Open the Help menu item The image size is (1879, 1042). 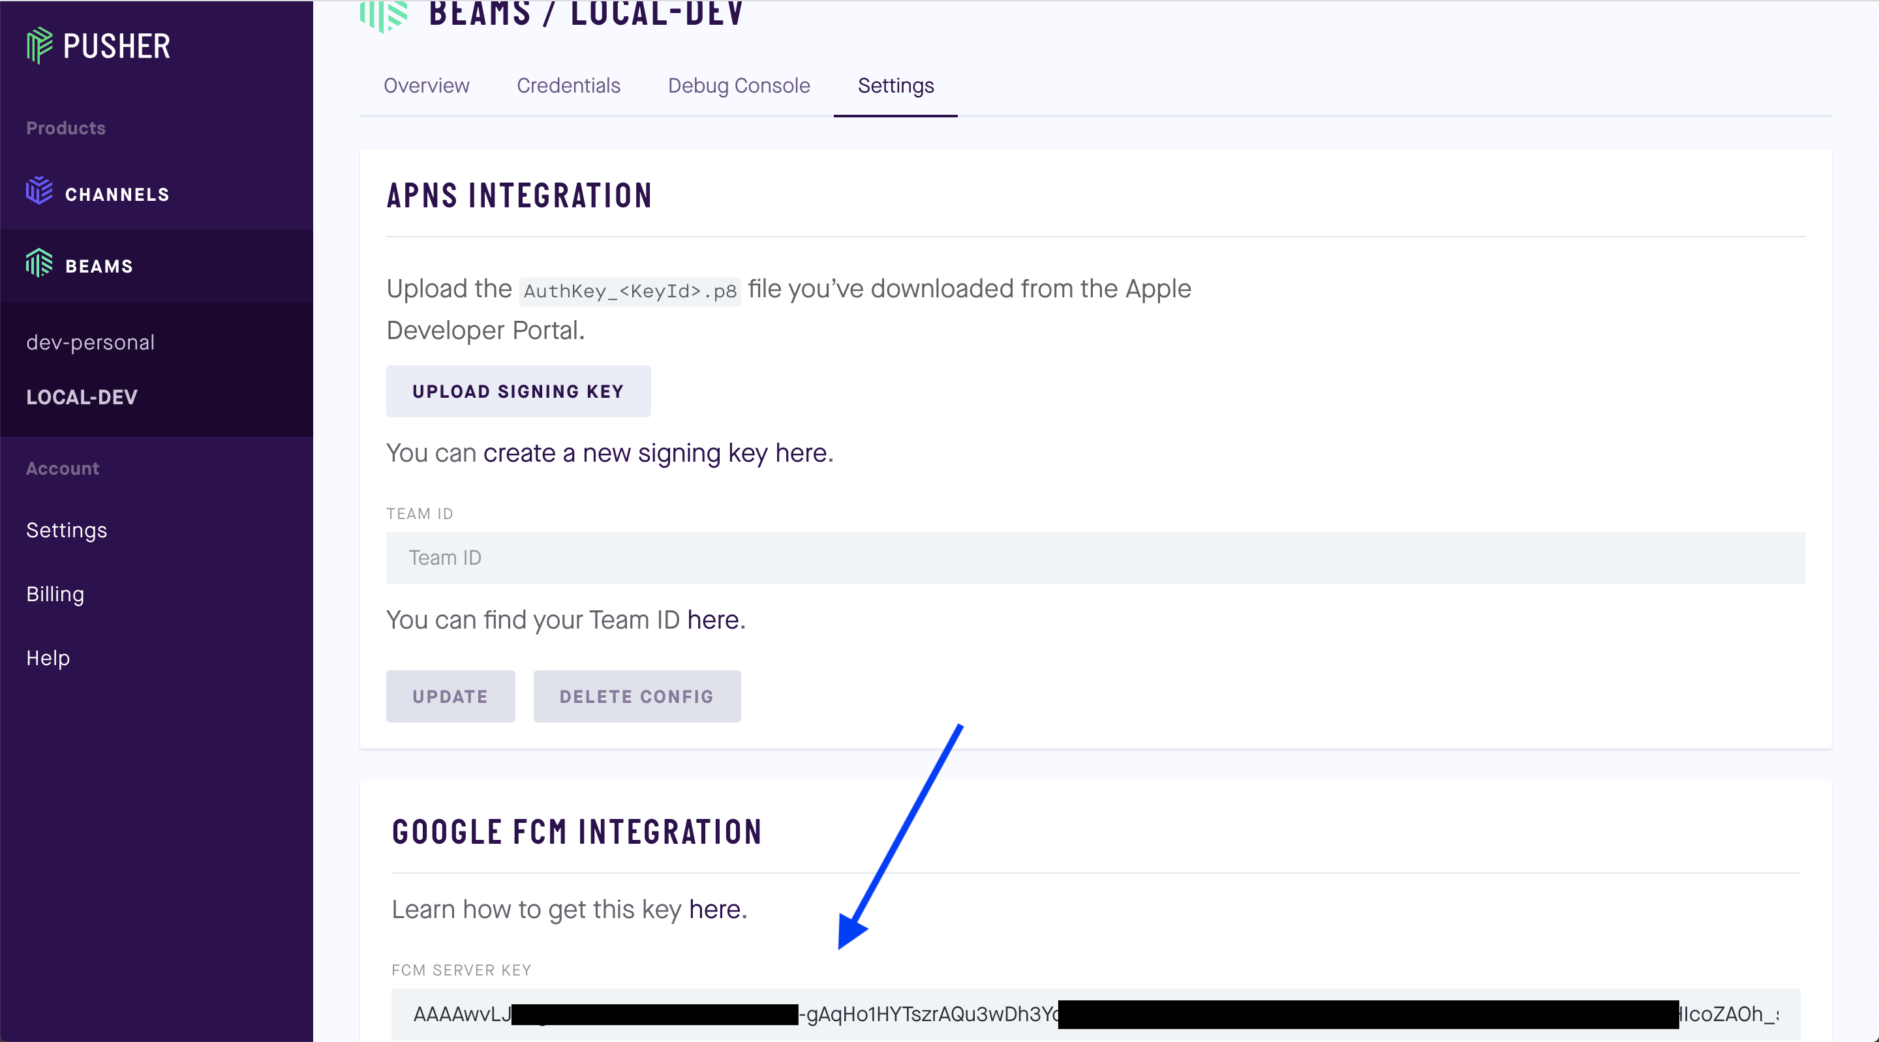[x=48, y=658]
